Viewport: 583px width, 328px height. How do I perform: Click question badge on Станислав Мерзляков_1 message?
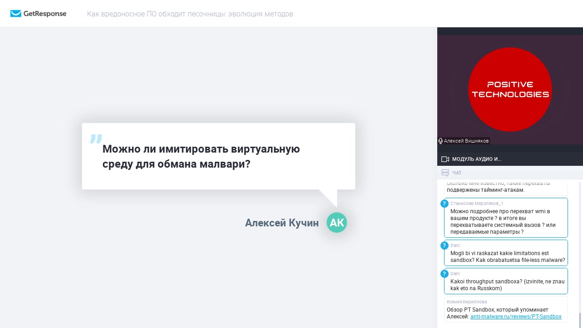click(445, 204)
